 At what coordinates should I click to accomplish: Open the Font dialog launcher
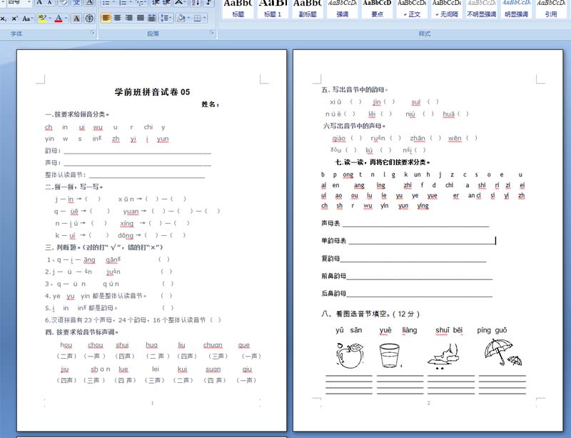coord(93,33)
